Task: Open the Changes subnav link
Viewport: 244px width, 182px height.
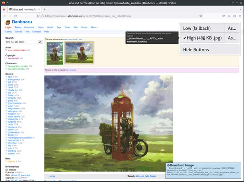Action: tap(37, 32)
